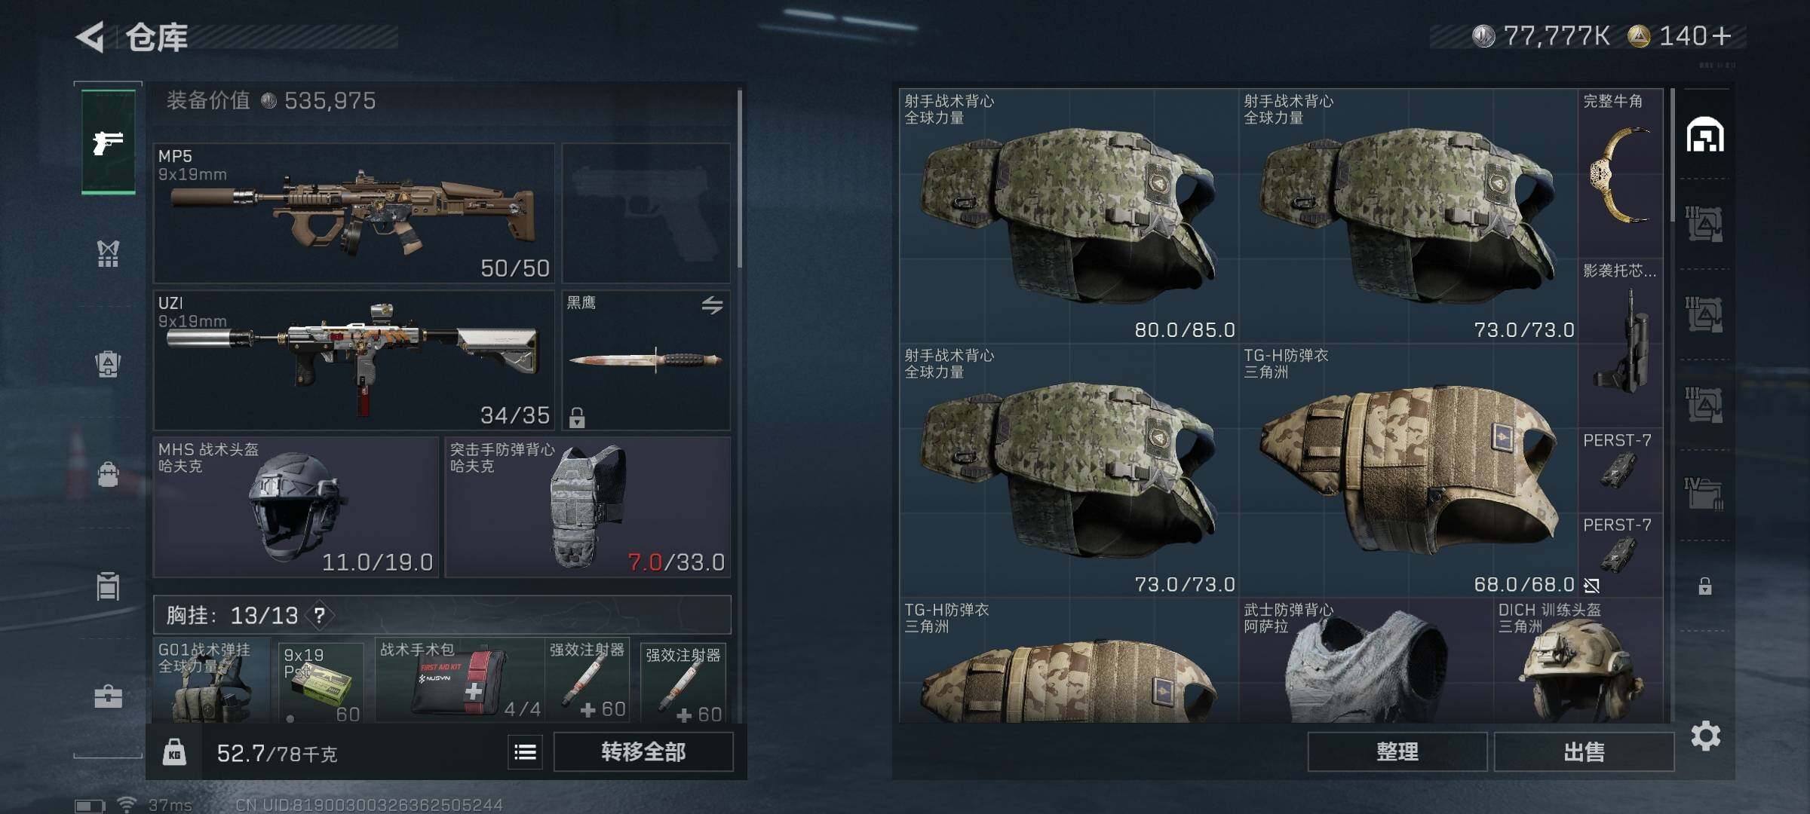Add currency using the plus next to 140

click(1722, 36)
